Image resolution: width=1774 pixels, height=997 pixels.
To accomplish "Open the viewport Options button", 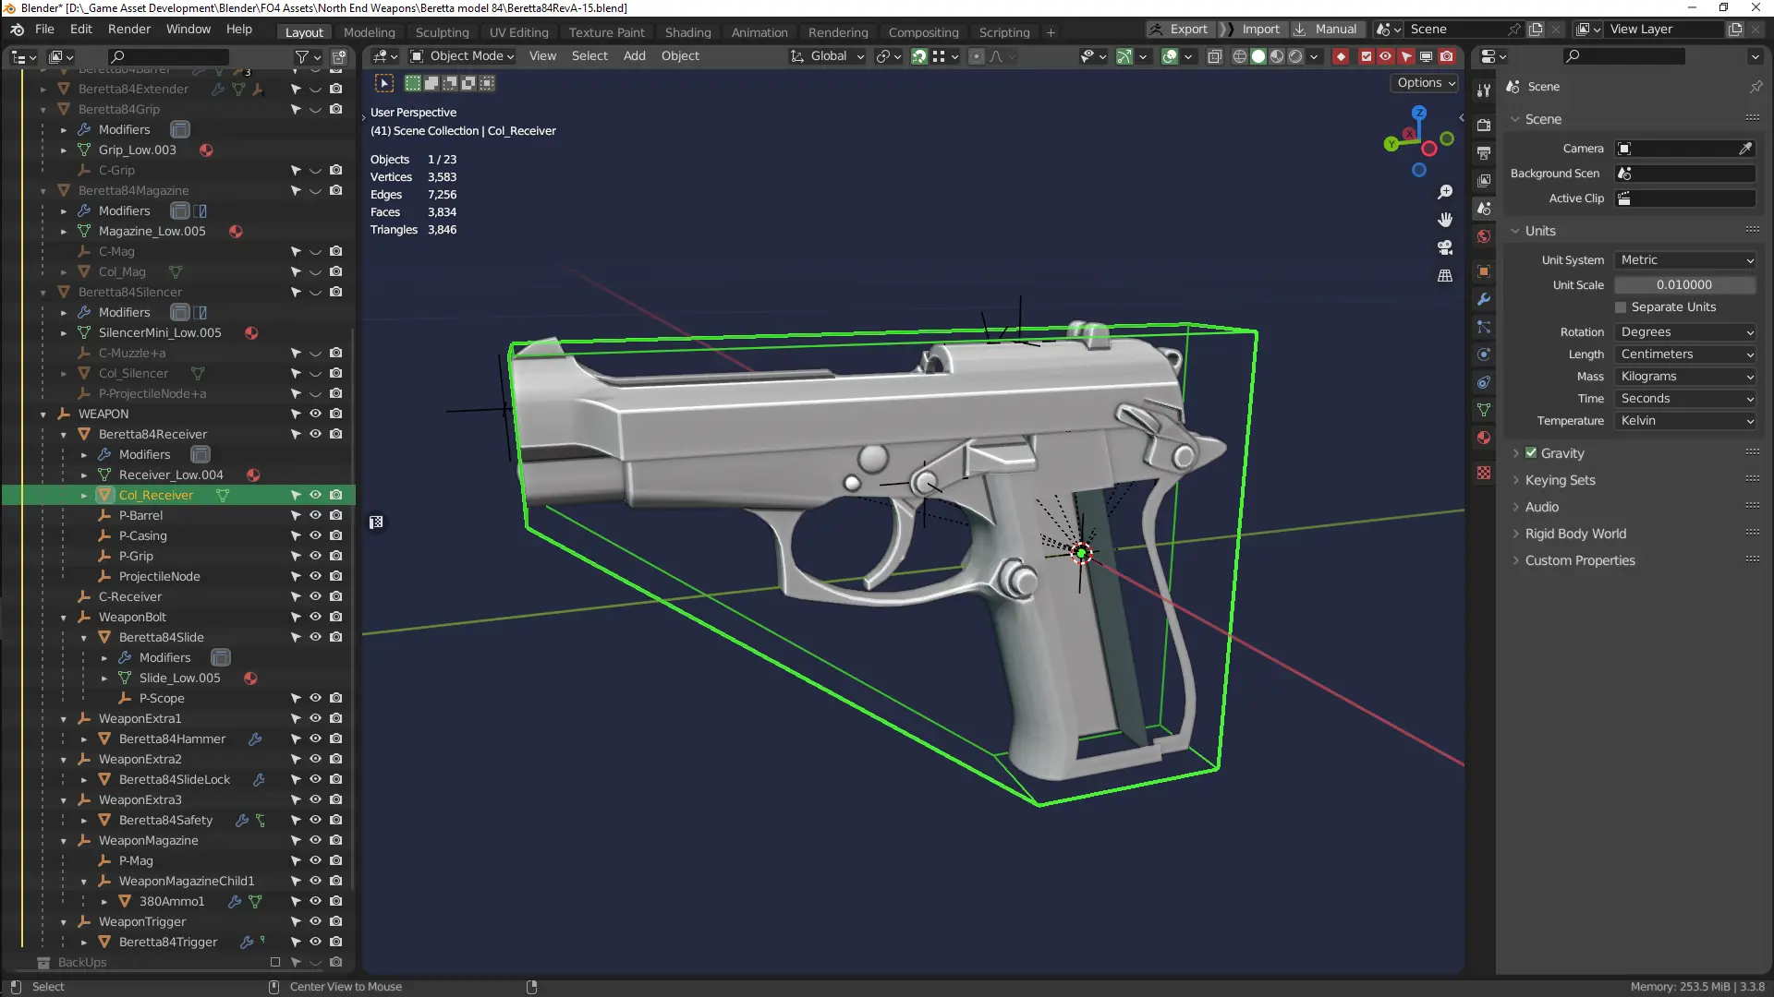I will pos(1426,83).
